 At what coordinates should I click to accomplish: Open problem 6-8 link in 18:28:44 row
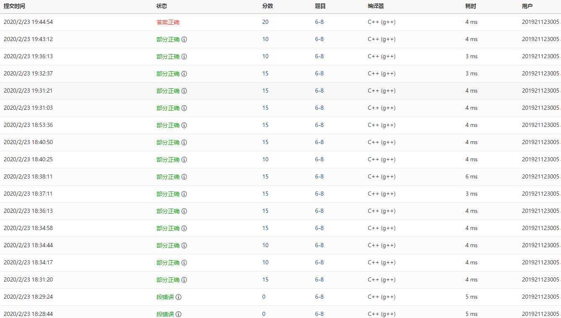(319, 314)
